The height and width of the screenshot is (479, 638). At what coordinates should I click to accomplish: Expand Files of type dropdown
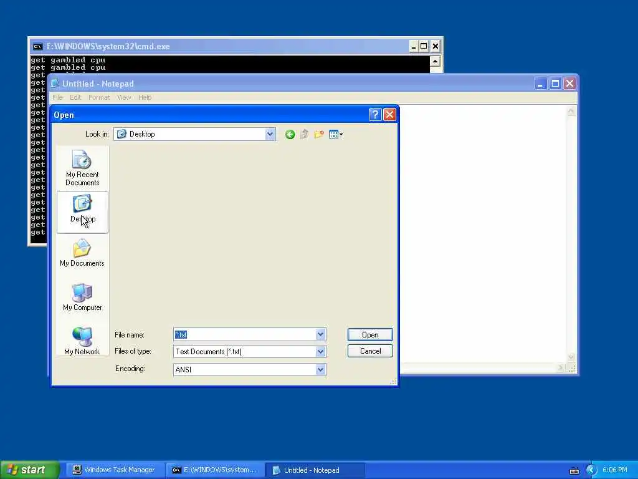tap(321, 352)
